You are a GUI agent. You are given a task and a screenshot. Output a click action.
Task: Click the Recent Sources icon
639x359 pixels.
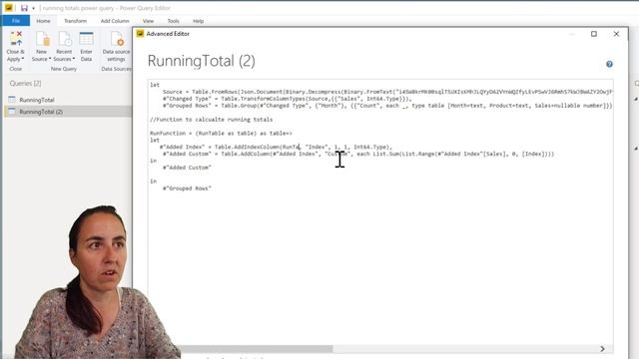pos(64,40)
